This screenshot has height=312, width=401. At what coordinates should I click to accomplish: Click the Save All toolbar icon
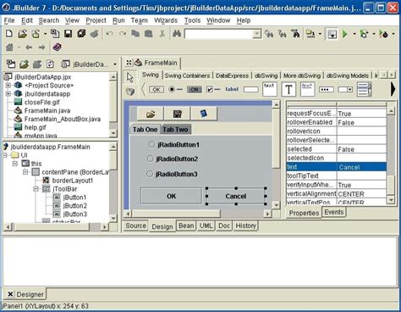pyautogui.click(x=81, y=34)
